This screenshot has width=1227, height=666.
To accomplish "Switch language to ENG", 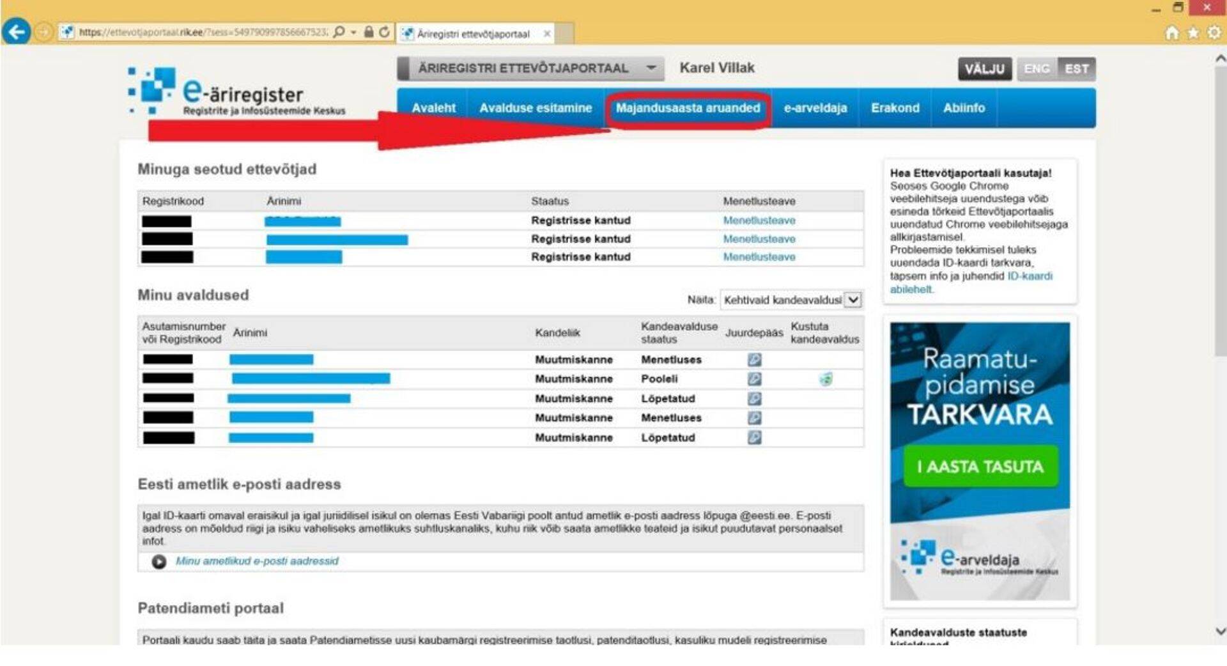I will [1036, 69].
